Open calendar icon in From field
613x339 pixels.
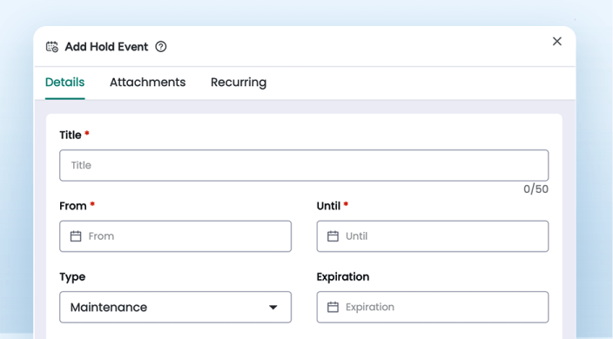click(x=76, y=236)
